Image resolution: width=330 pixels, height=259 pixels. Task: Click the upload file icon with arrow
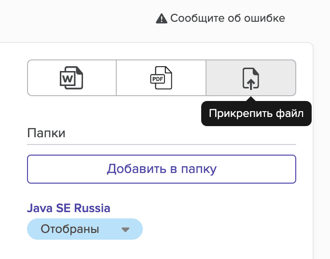(x=250, y=78)
